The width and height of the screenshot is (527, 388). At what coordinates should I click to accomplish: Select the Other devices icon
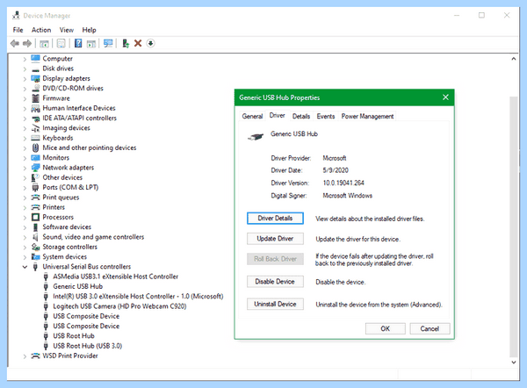(35, 177)
